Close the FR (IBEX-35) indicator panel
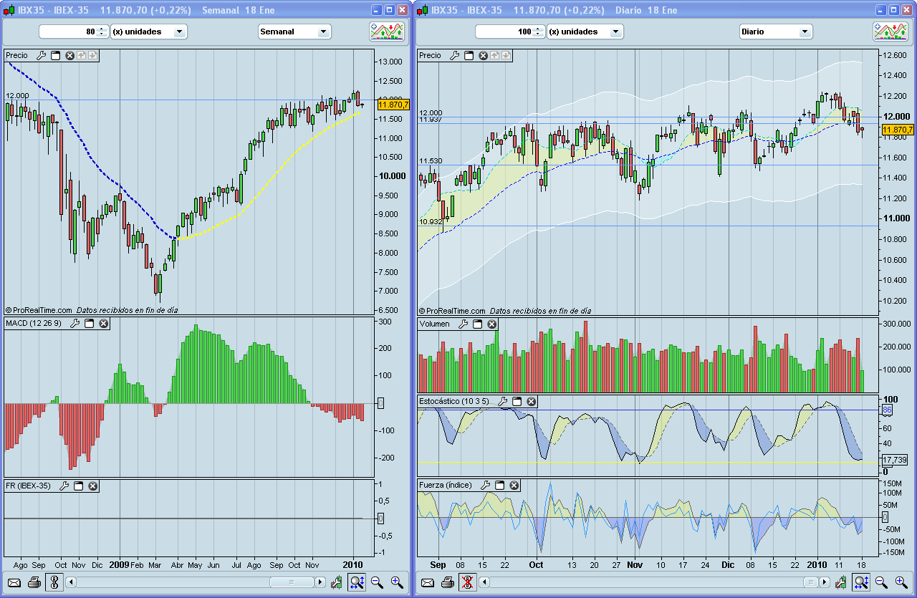 (93, 486)
